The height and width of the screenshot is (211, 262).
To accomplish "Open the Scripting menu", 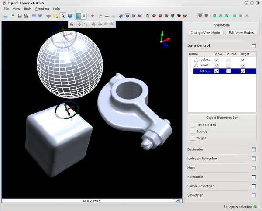I will 42,9.
